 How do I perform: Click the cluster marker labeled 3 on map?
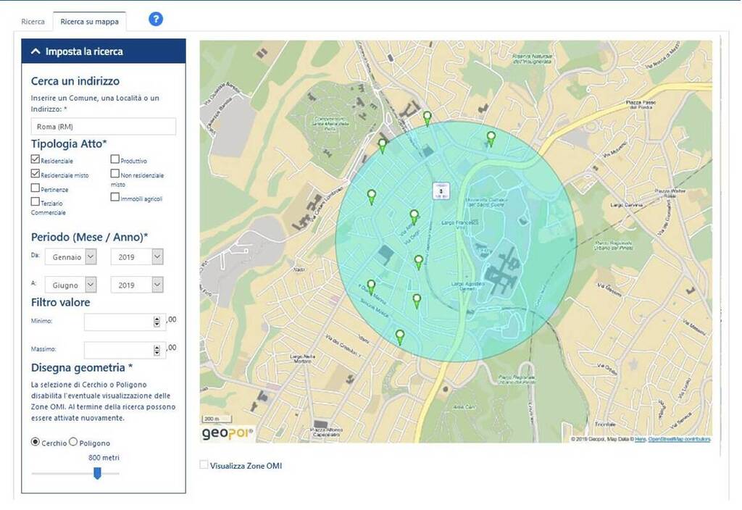pos(441,191)
